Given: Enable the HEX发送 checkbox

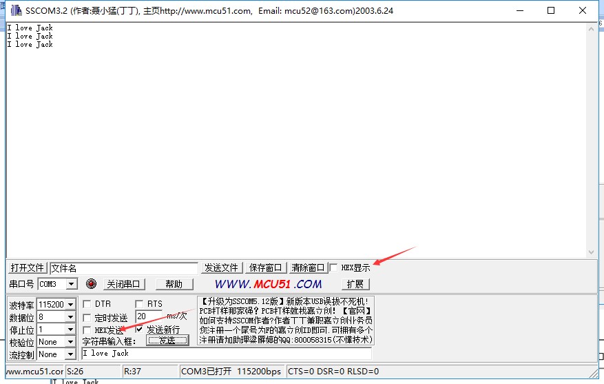Looking at the screenshot, I should tap(87, 330).
